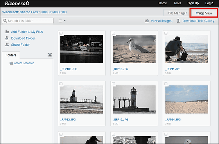Image resolution: width=219 pixels, height=144 pixels.
Task: Toggle the select-all checkbox in toolbar
Action: click(x=60, y=21)
